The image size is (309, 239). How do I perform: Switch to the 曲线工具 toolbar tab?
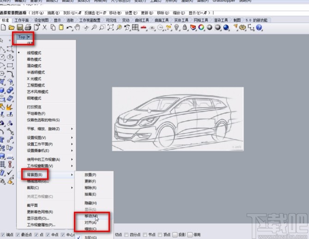click(142, 20)
